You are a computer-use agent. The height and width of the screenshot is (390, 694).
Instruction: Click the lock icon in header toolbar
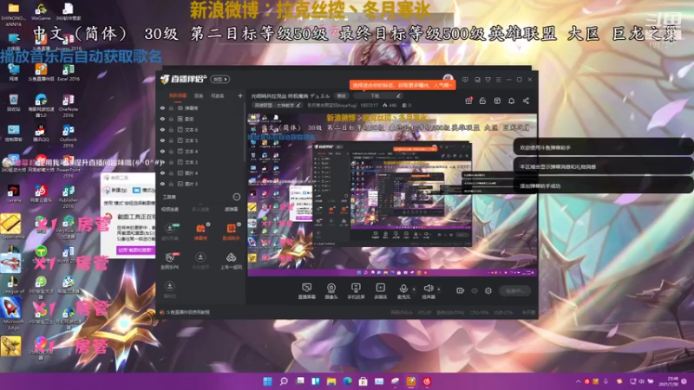pyautogui.click(x=482, y=101)
